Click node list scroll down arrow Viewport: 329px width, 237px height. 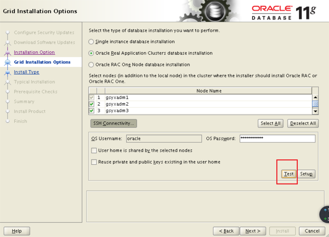tap(316, 111)
